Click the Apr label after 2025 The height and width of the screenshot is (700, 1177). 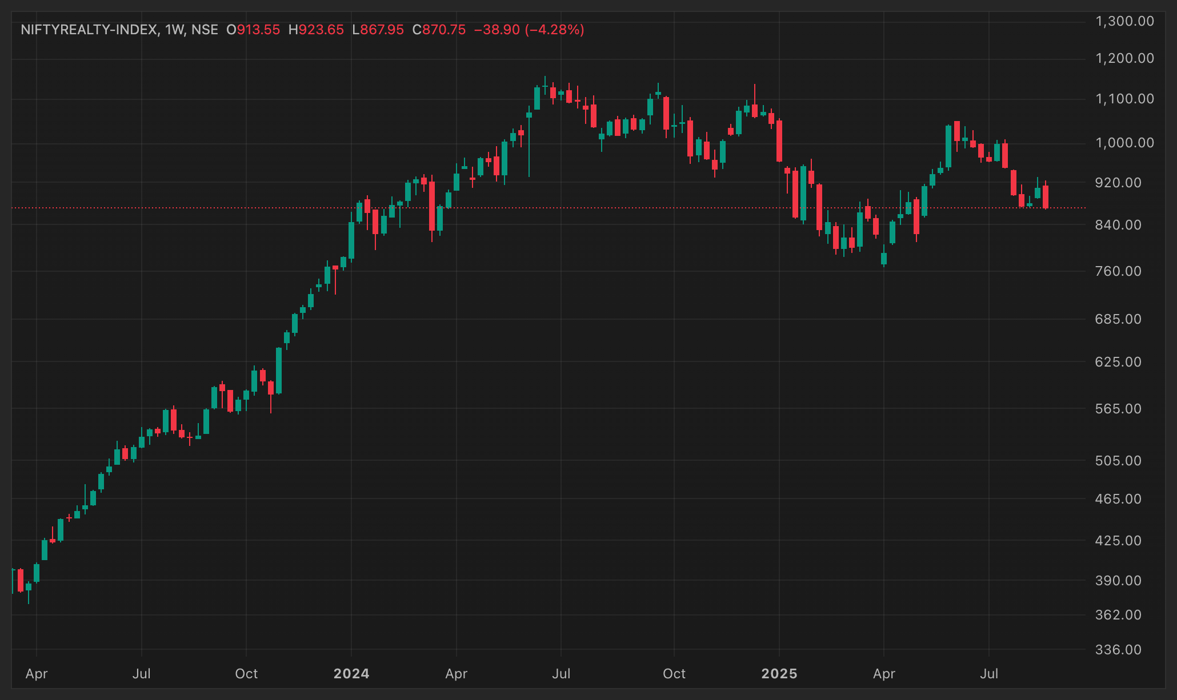coord(884,674)
